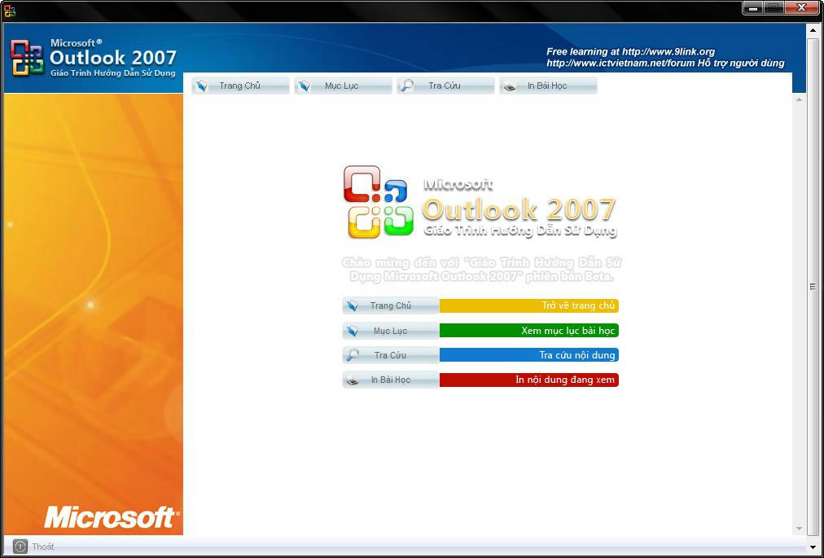Click the 'Outlook 2007' title in header banner
This screenshot has height=558, width=824.
113,57
